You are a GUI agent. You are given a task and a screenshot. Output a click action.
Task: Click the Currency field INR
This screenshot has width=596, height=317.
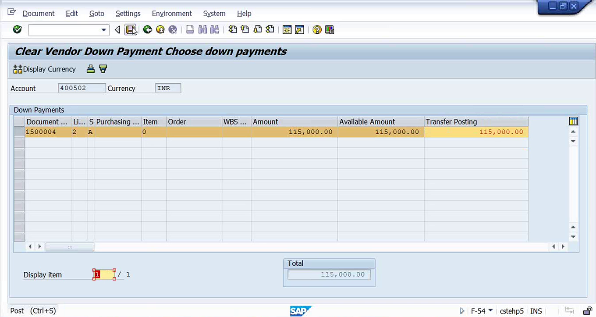click(168, 88)
